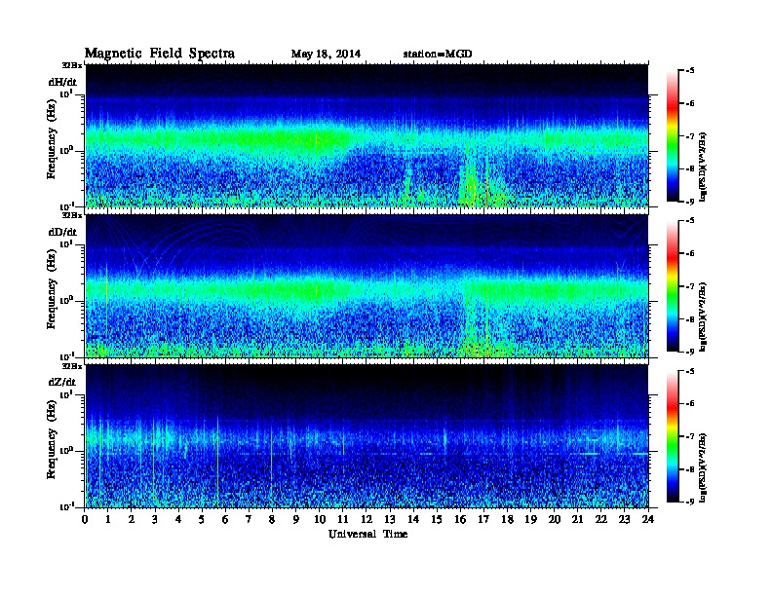Click the "-9" value on the dH/dt color bar
The height and width of the screenshot is (596, 772).
tap(690, 201)
